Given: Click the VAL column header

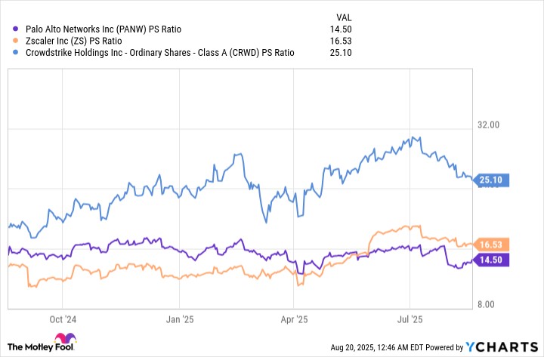Looking at the screenshot, I should point(344,16).
